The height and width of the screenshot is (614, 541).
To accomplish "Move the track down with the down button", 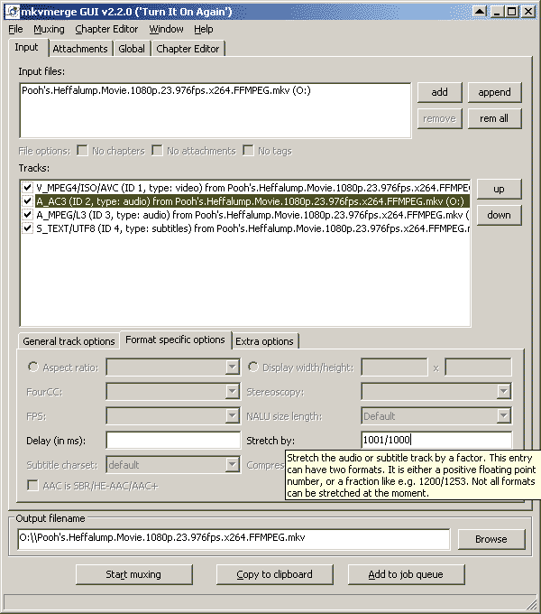I will click(500, 215).
